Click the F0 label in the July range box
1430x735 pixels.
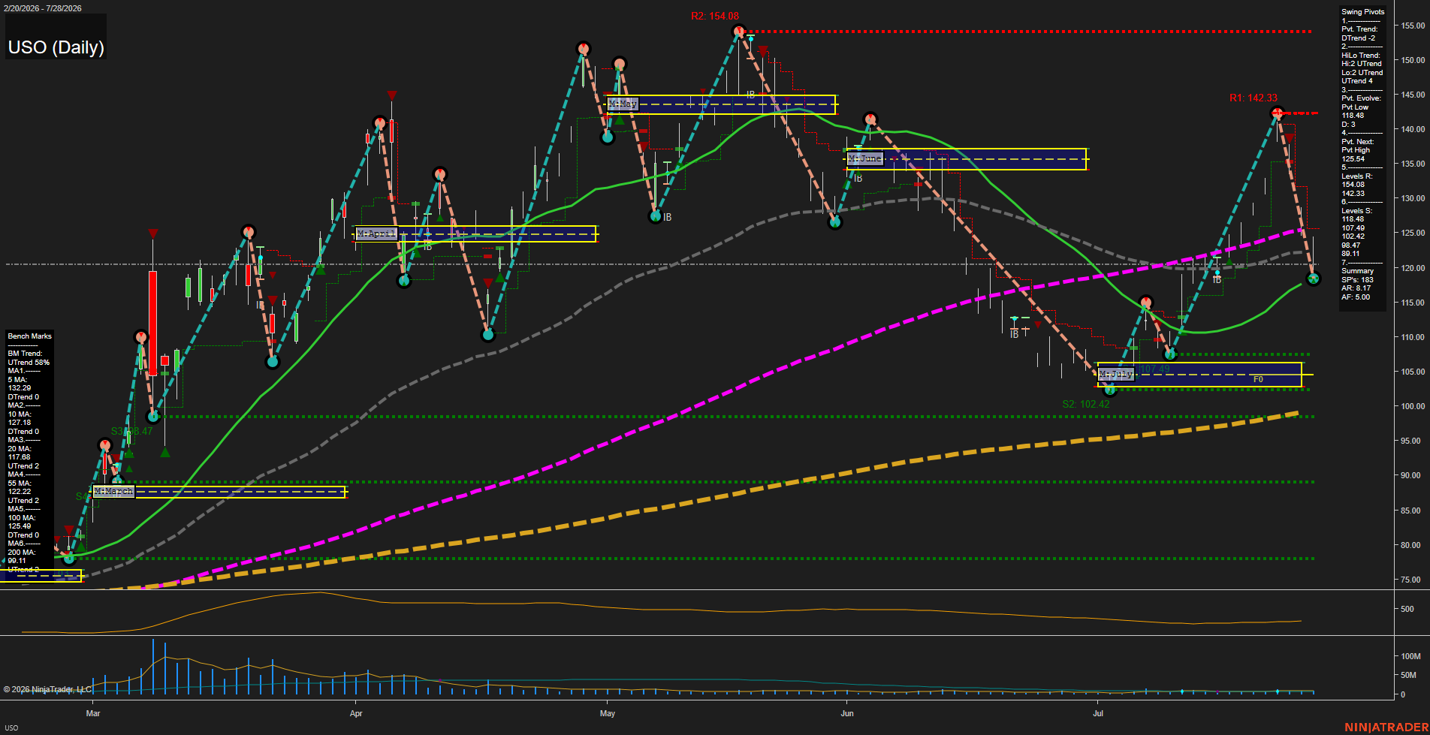tap(1258, 379)
